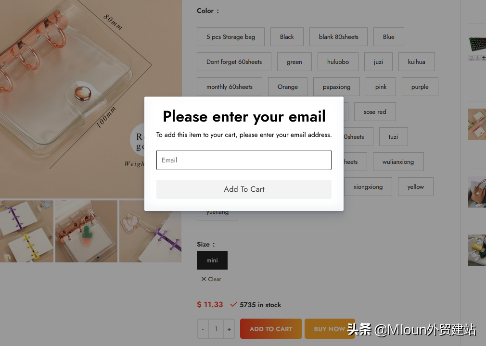Choose the monthly 60sheets option

coord(230,86)
